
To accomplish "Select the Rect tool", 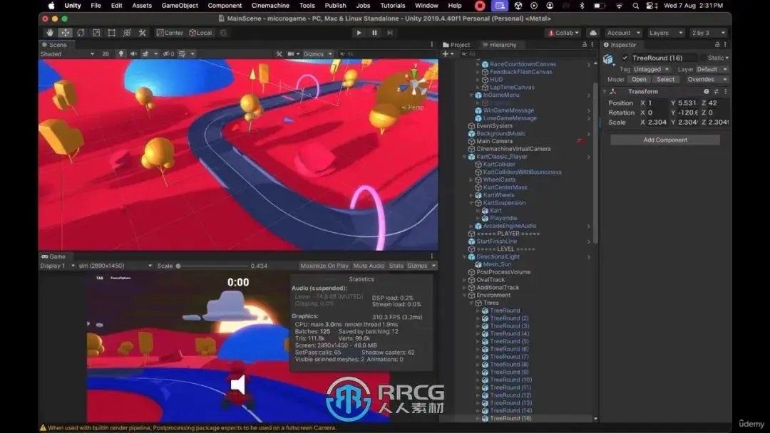I will pos(111,33).
